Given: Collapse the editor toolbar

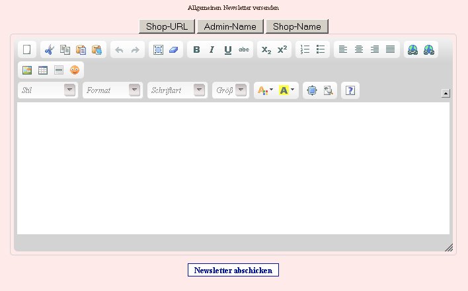Looking at the screenshot, I should (446, 93).
